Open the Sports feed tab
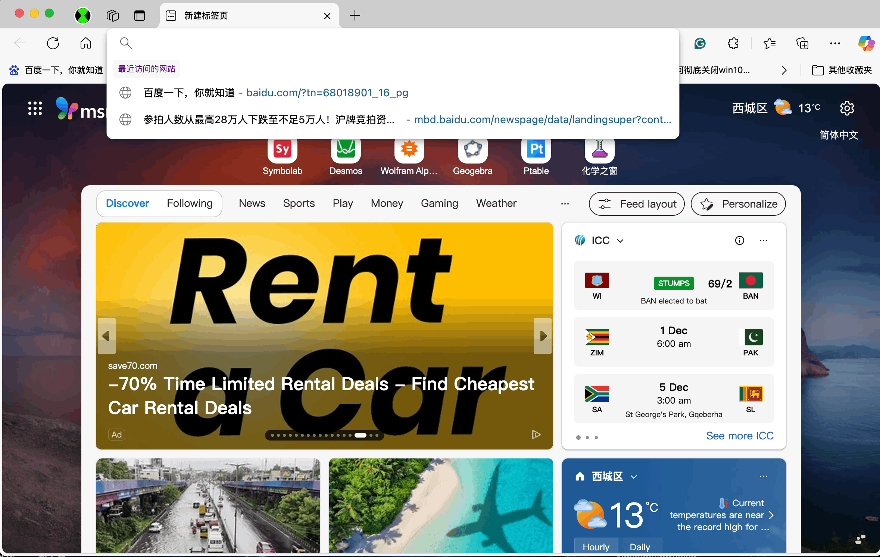880x557 pixels. [x=299, y=203]
